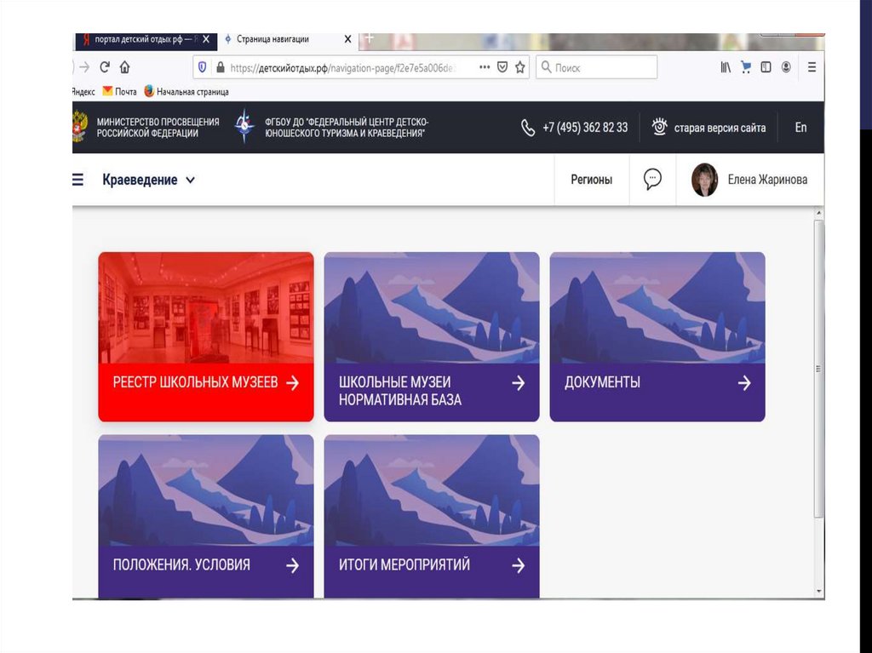Open the Регионы menu item
872x653 pixels.
click(x=591, y=180)
